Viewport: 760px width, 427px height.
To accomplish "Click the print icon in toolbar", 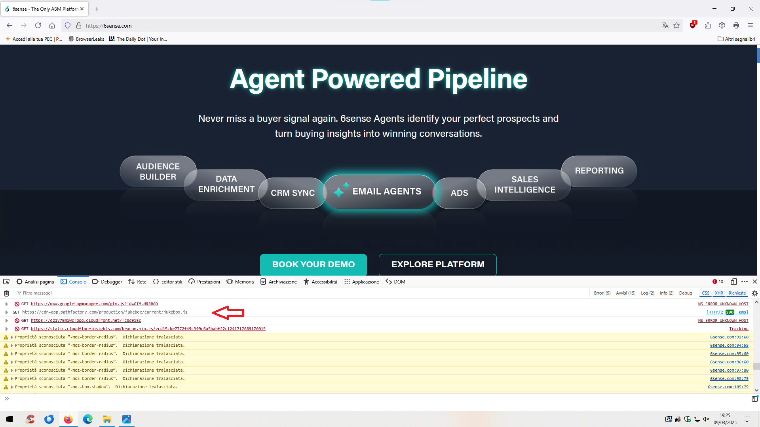I will pos(736,26).
